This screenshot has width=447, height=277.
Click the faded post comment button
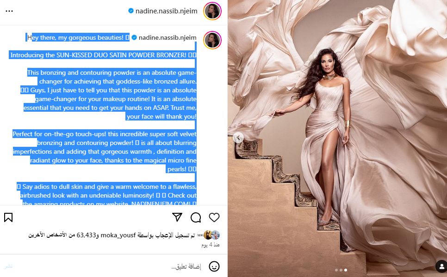[x=8, y=266]
